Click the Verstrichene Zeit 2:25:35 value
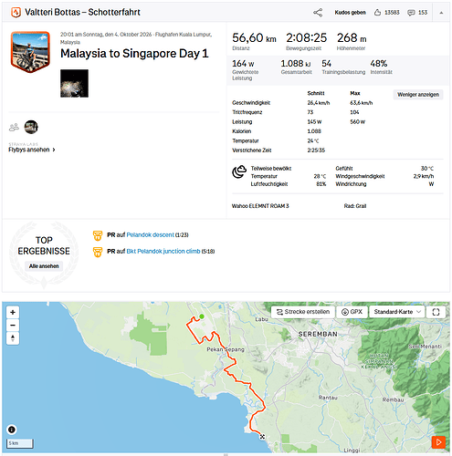Image resolution: width=452 pixels, height=456 pixels. coord(316,150)
